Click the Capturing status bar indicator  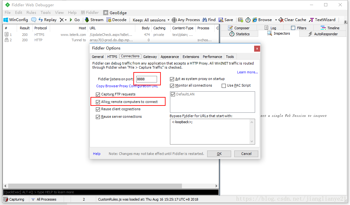pyautogui.click(x=14, y=199)
